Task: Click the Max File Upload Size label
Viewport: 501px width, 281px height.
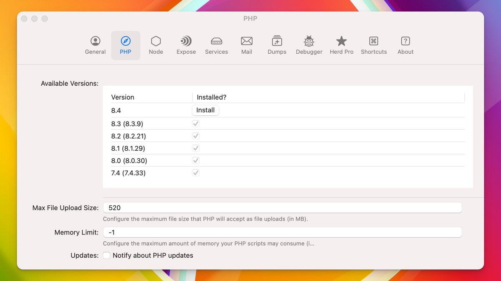Action: click(66, 208)
